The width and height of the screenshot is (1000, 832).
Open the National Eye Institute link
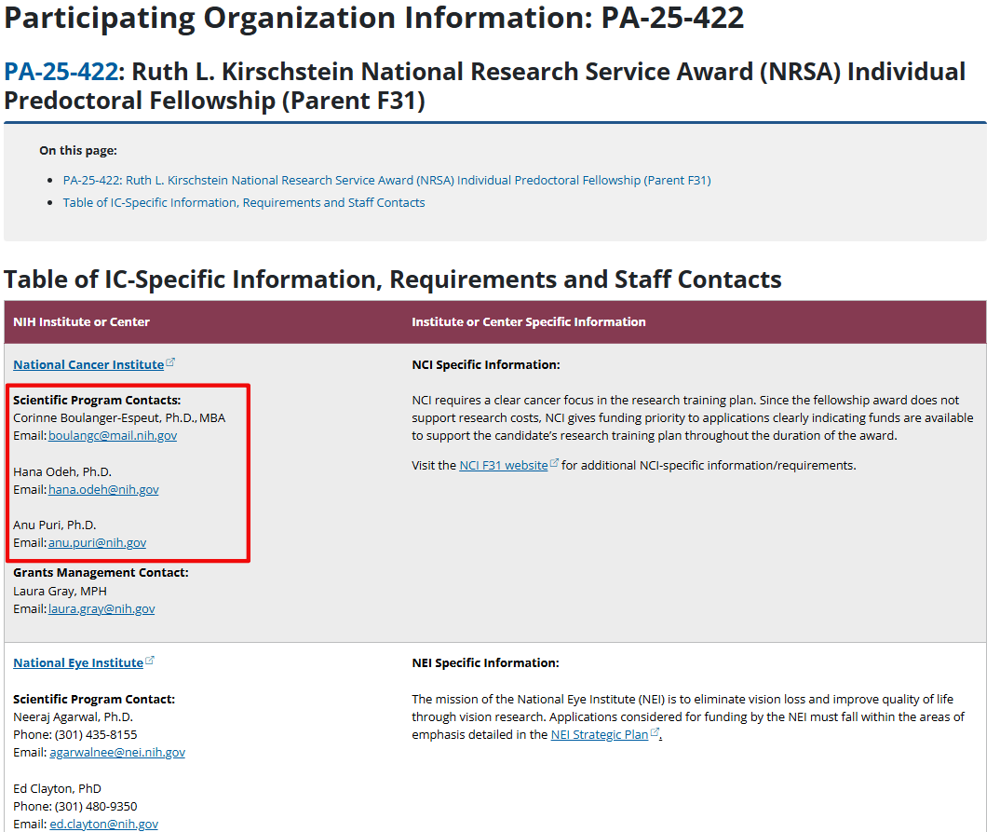pyautogui.click(x=78, y=662)
